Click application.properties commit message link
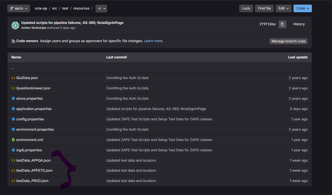Viewport: 332px width, 195px height. [x=156, y=109]
